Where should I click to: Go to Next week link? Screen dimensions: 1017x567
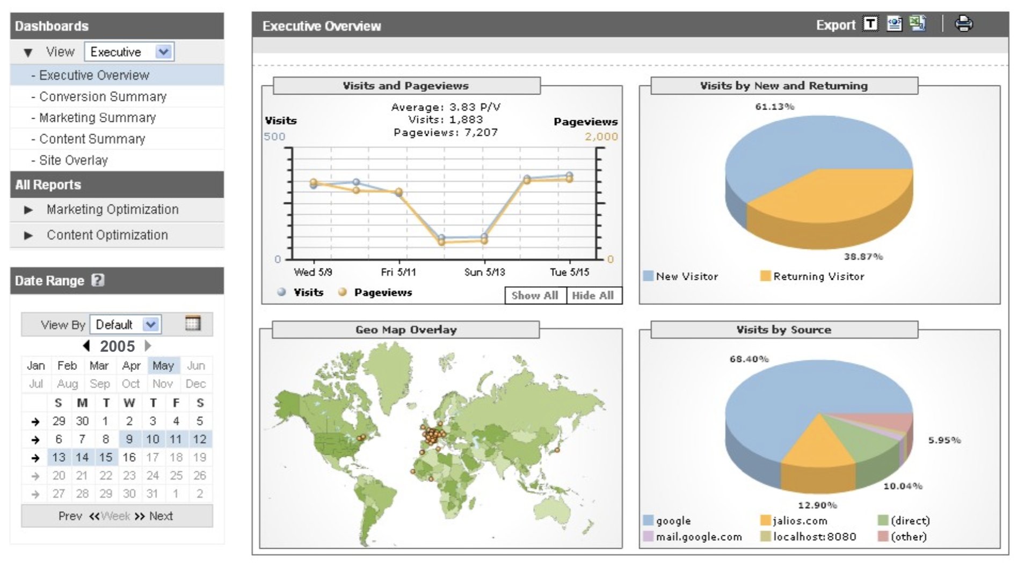[161, 516]
